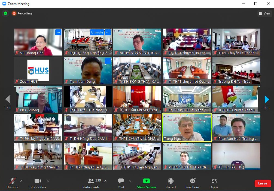
Task: Expand audio options chevron beside Unmute
Action: pyautogui.click(x=21, y=181)
